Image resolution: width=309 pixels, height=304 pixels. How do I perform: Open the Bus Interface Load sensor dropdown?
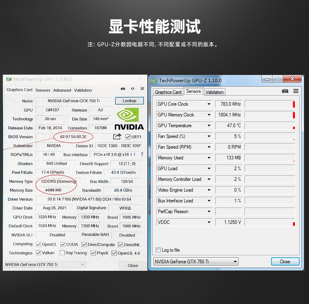click(x=209, y=200)
